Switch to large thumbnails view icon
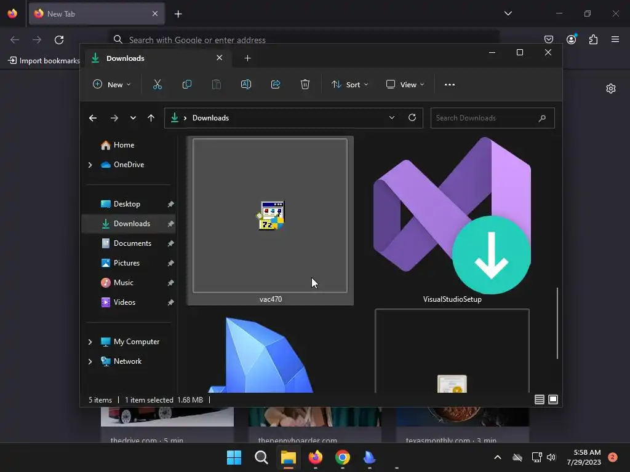The image size is (630, 472). pos(553,399)
